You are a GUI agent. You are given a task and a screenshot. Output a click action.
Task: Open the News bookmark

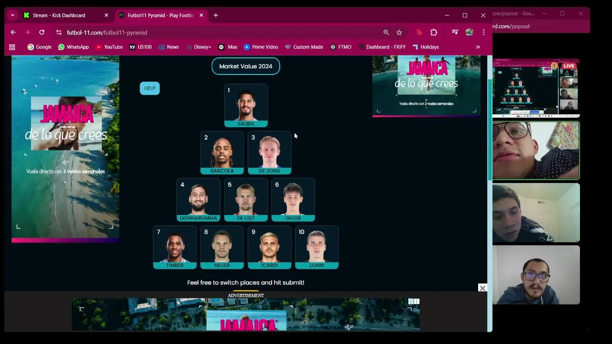(x=168, y=47)
